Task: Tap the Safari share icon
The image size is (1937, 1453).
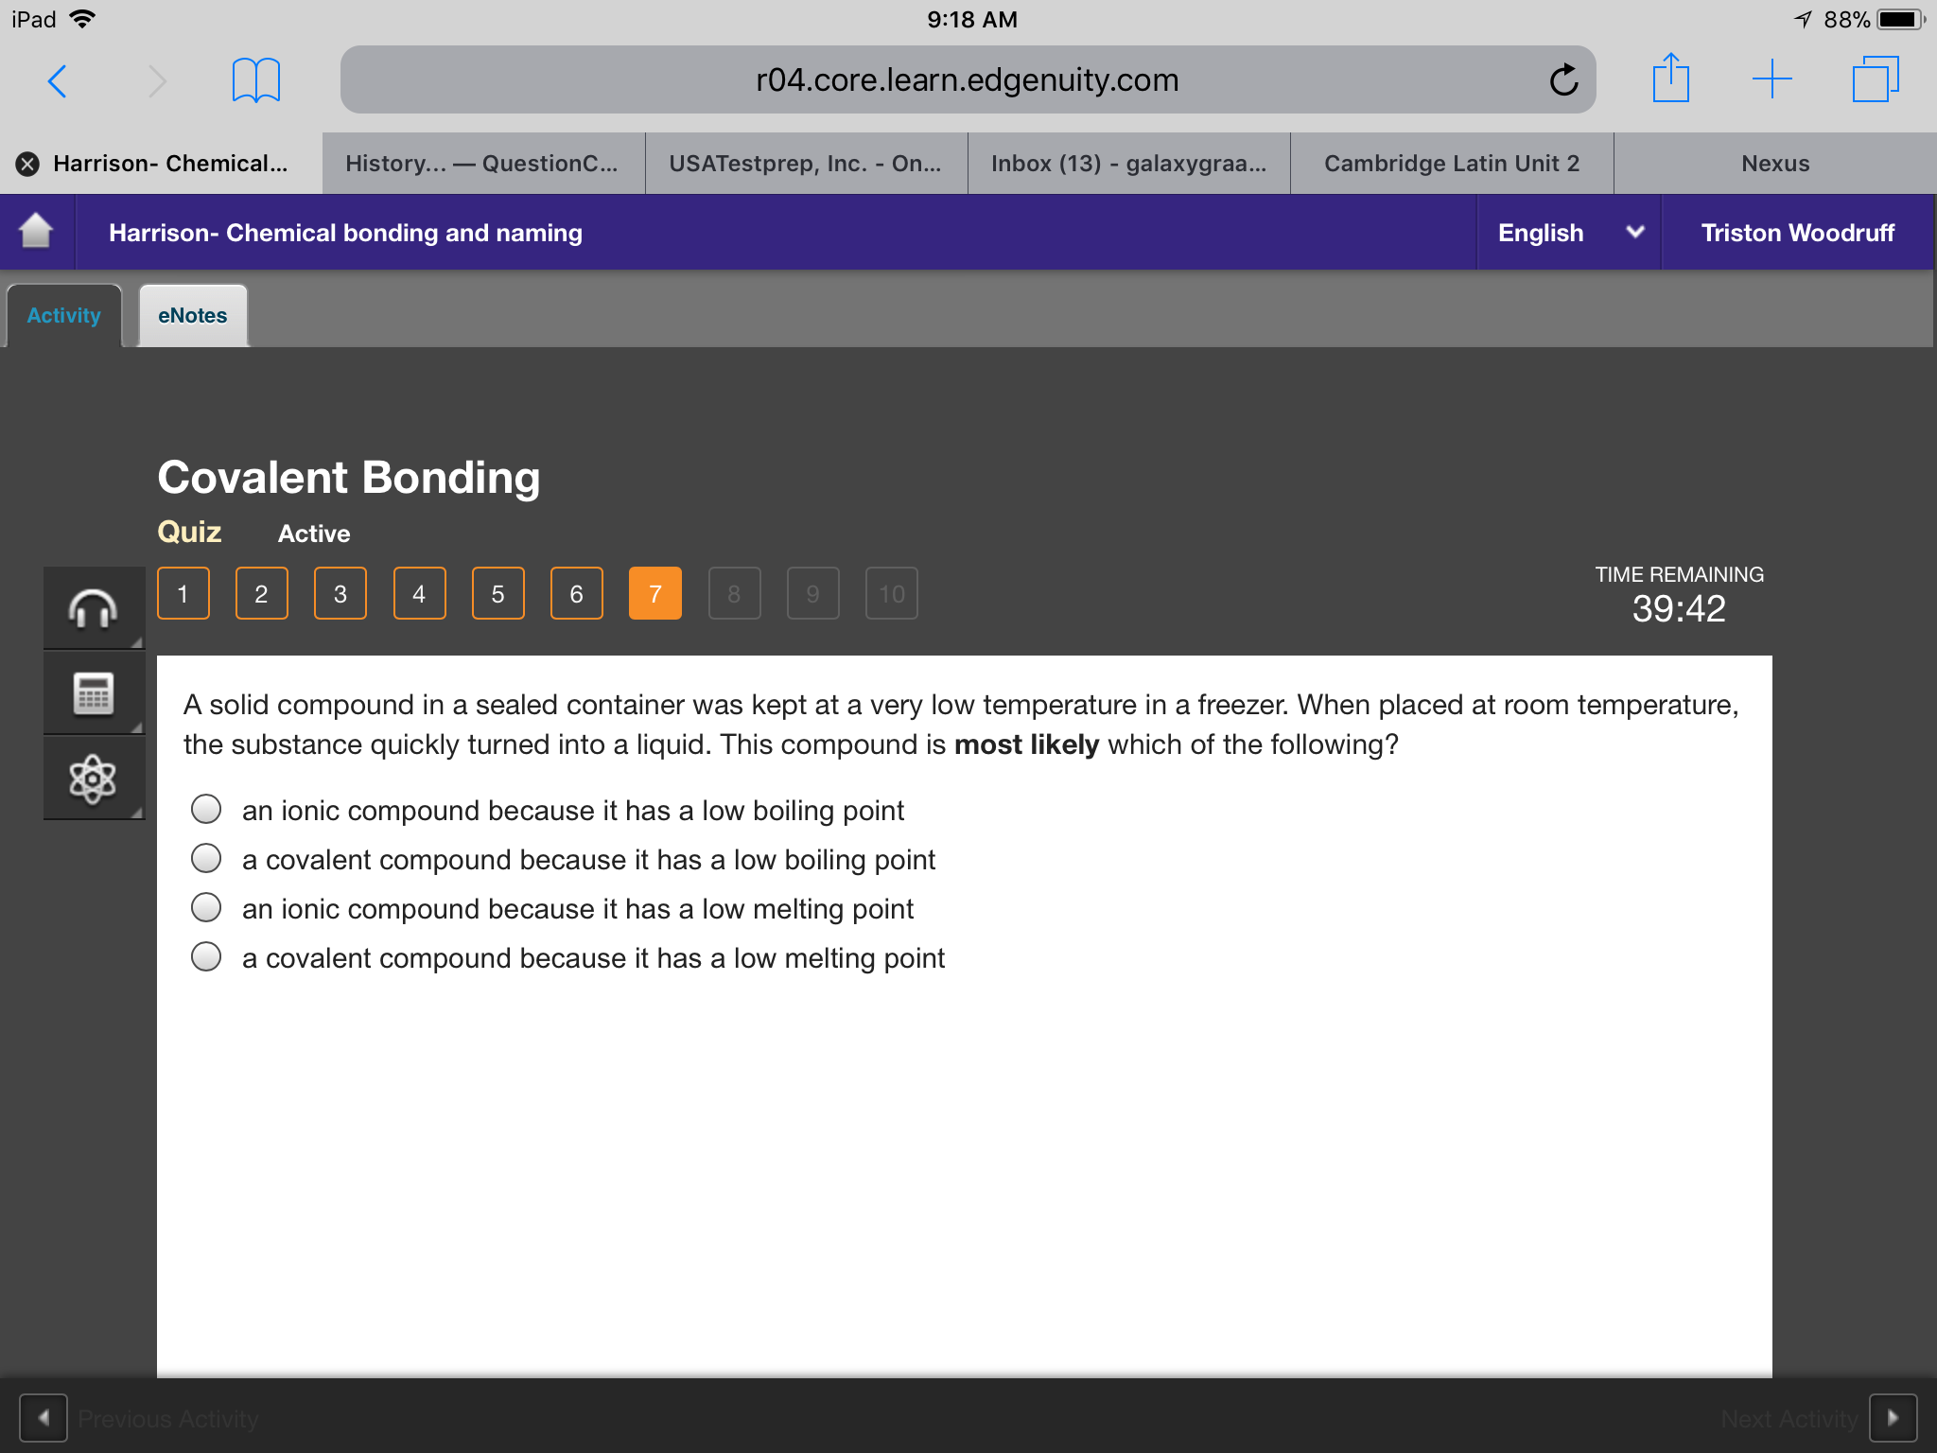Action: click(x=1670, y=78)
